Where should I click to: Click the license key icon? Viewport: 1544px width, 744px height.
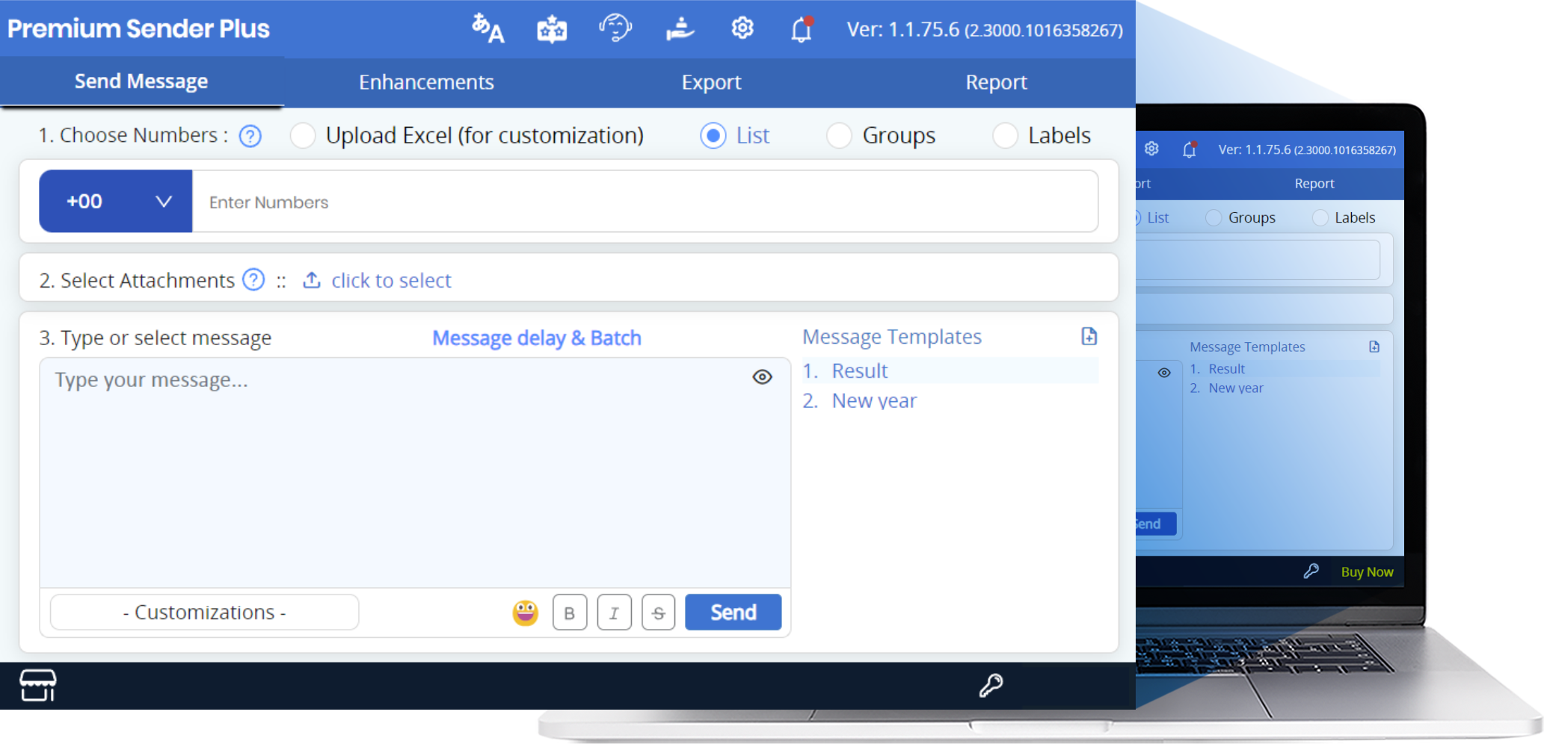click(x=991, y=685)
